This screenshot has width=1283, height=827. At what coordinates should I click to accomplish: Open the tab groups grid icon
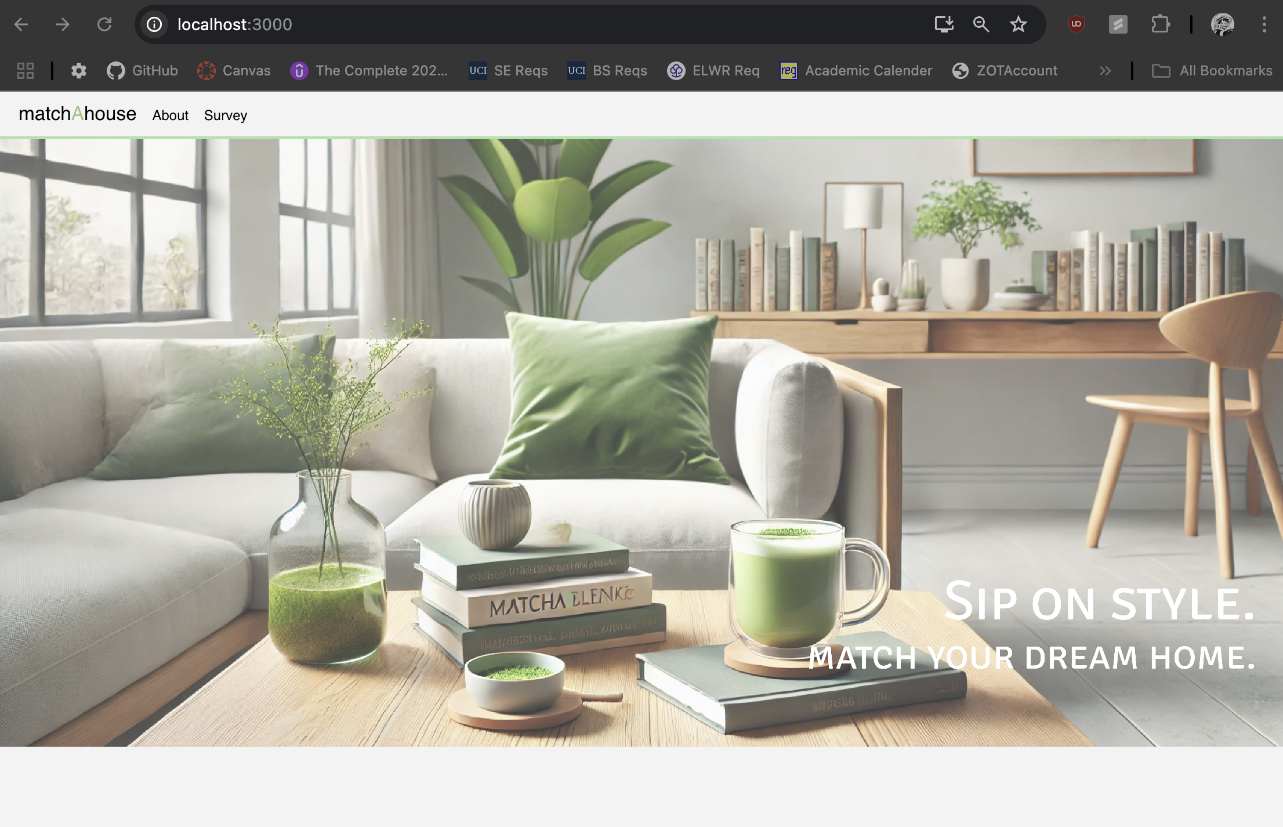(26, 71)
